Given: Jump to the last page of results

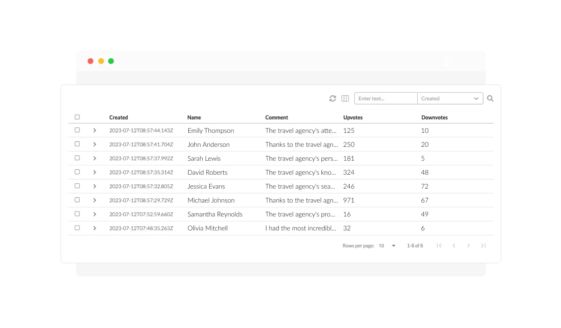Looking at the screenshot, I should point(483,245).
